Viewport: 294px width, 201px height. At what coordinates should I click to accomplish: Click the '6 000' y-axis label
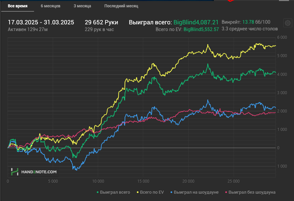click(x=282, y=37)
